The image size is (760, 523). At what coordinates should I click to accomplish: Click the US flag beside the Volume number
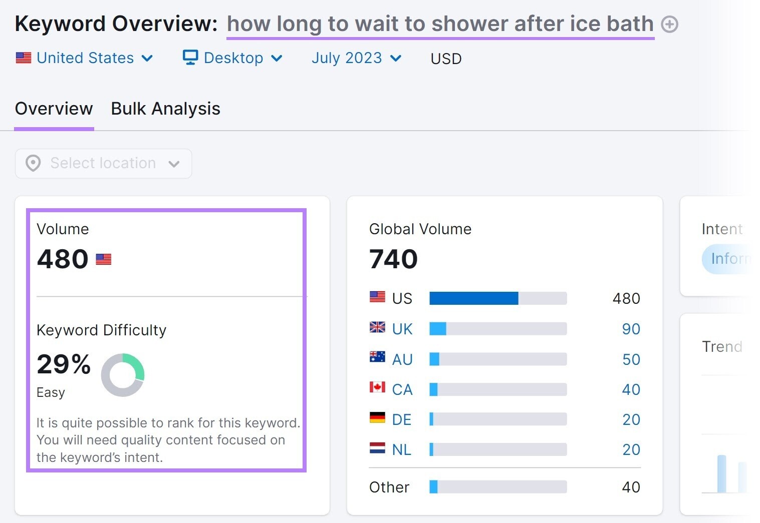(x=103, y=259)
